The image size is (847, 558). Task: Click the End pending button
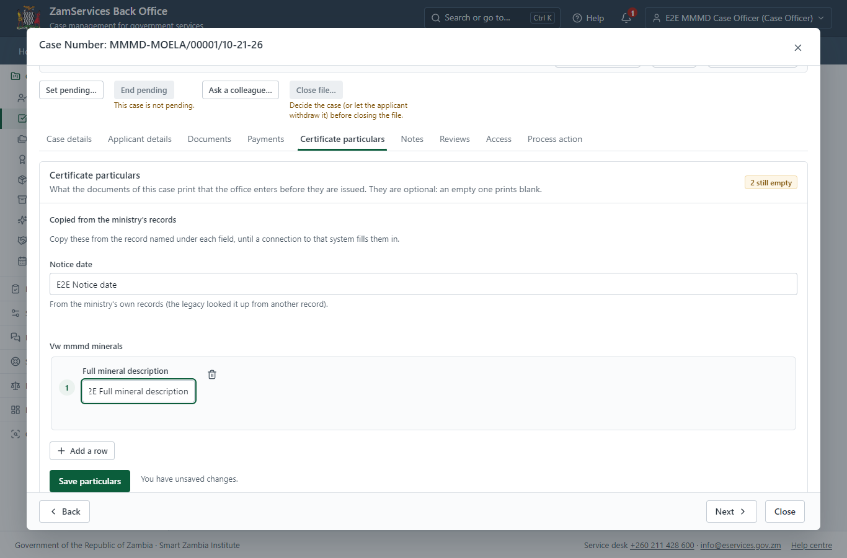(x=144, y=90)
